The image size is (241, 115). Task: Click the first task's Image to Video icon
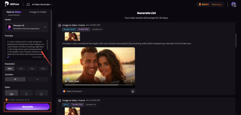(x=60, y=25)
